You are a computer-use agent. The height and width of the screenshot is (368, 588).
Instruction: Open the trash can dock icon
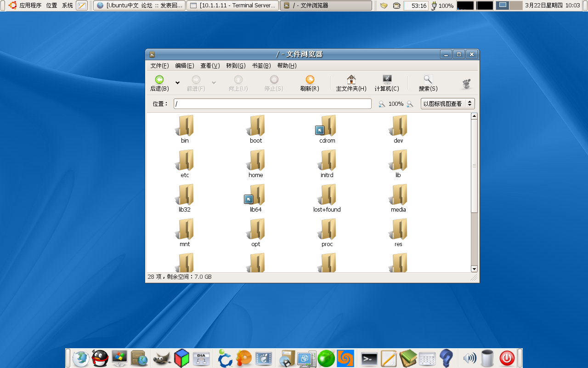487,358
